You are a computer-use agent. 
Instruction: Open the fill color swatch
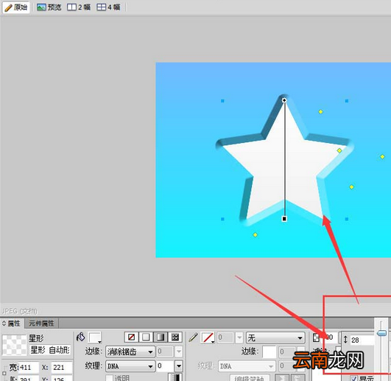tap(95, 338)
